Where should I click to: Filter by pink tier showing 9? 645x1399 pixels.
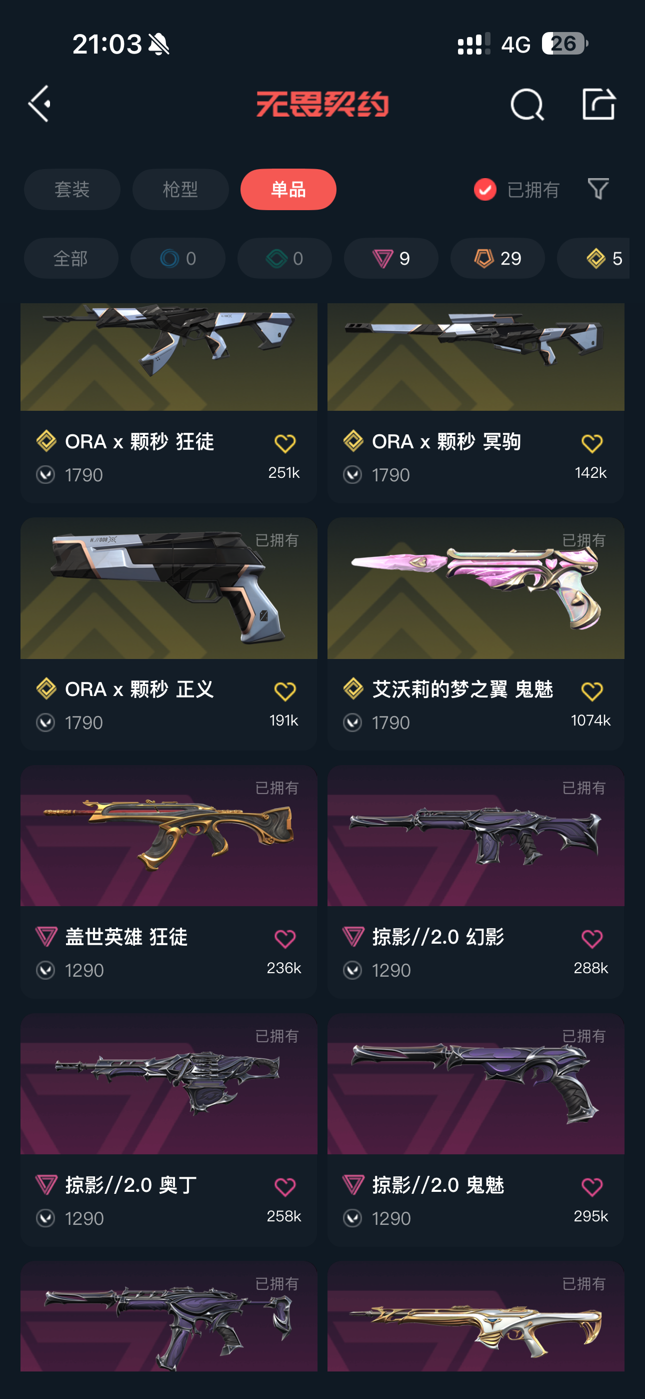[391, 259]
